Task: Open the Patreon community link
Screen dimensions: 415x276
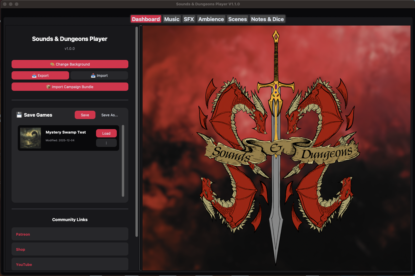Action: pyautogui.click(x=70, y=234)
